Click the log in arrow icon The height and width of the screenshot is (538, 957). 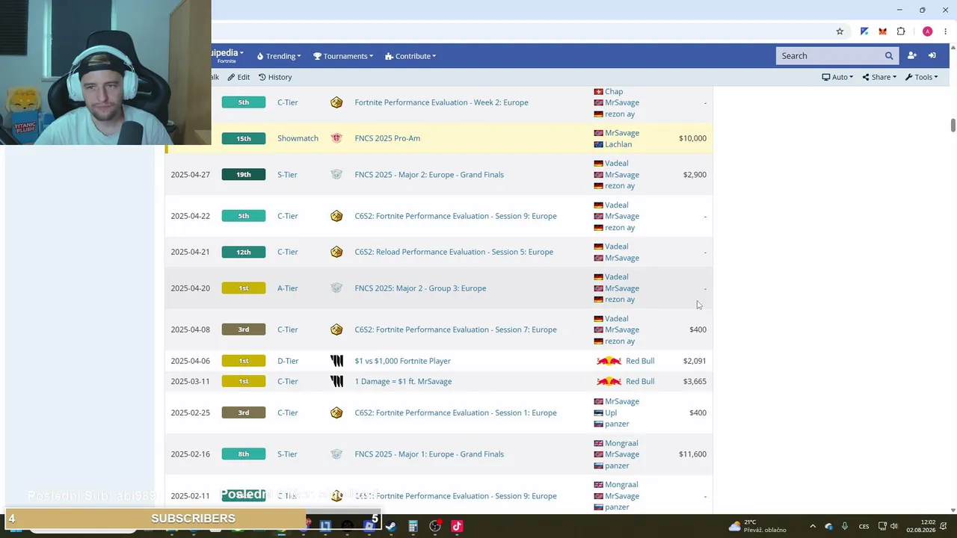pos(932,56)
